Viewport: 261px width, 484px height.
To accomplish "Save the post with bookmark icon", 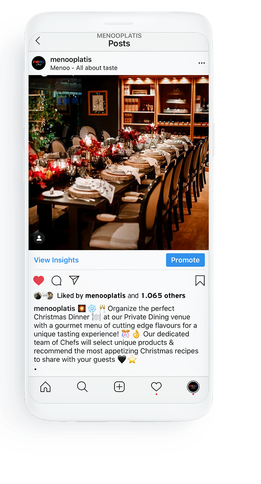I will pyautogui.click(x=200, y=281).
